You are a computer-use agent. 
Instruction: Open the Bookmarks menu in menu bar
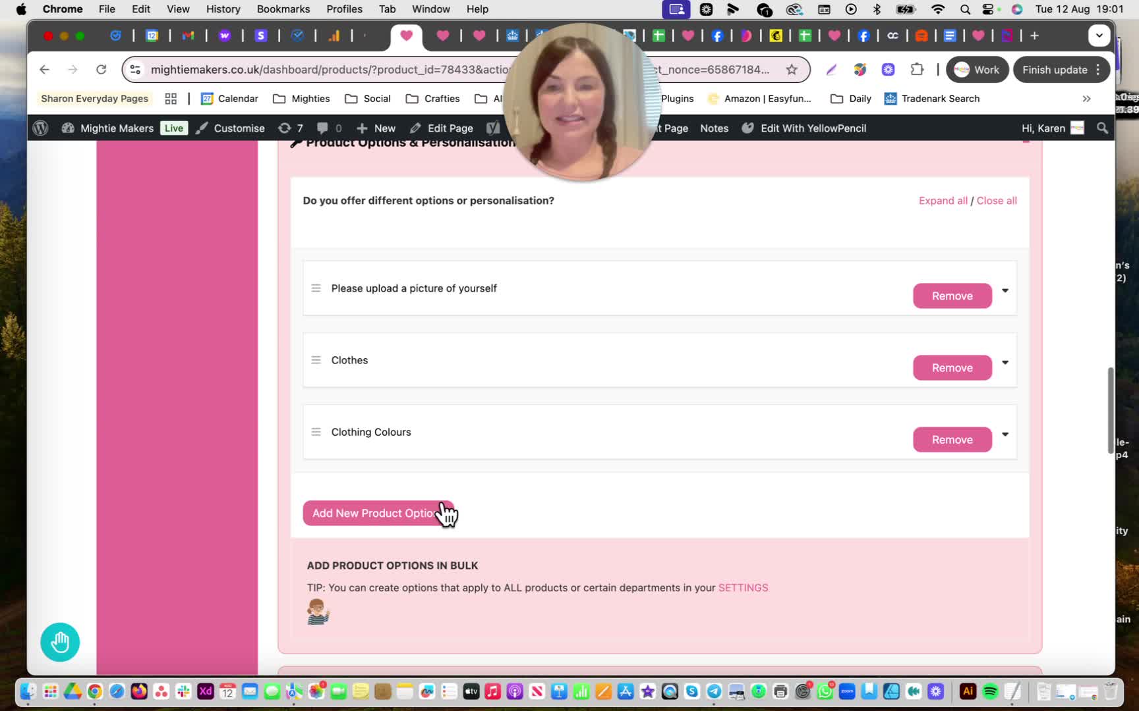(x=283, y=9)
